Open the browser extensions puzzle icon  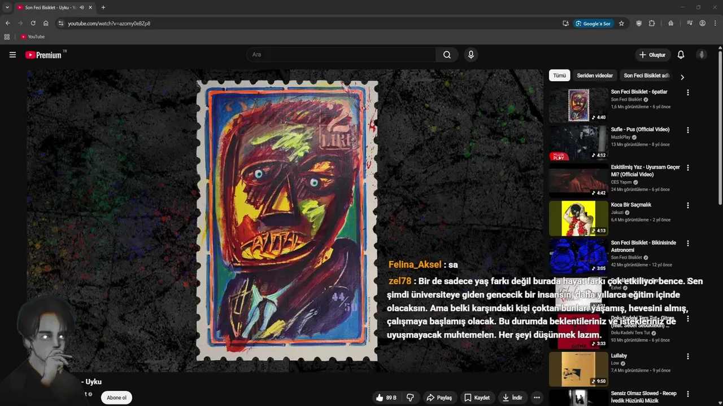pos(652,23)
